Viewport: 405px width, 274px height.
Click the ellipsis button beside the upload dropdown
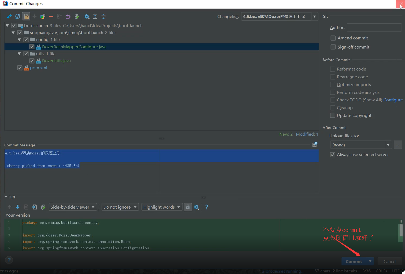click(x=398, y=145)
